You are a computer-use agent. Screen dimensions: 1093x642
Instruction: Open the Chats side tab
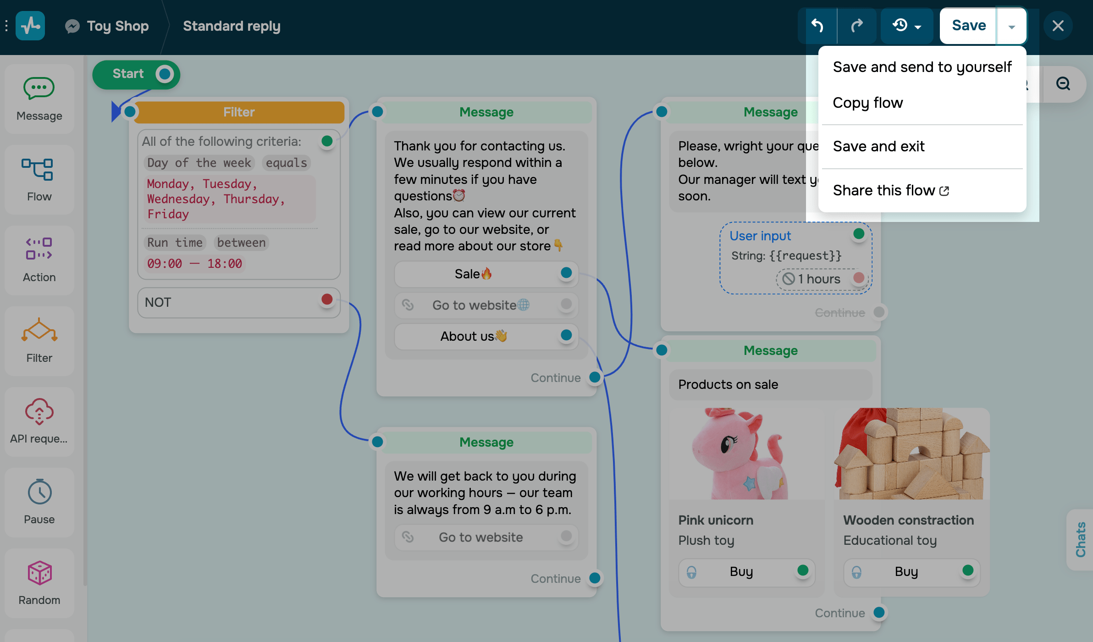click(x=1080, y=540)
